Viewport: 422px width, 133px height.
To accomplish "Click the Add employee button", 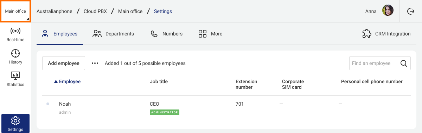I will 64,63.
